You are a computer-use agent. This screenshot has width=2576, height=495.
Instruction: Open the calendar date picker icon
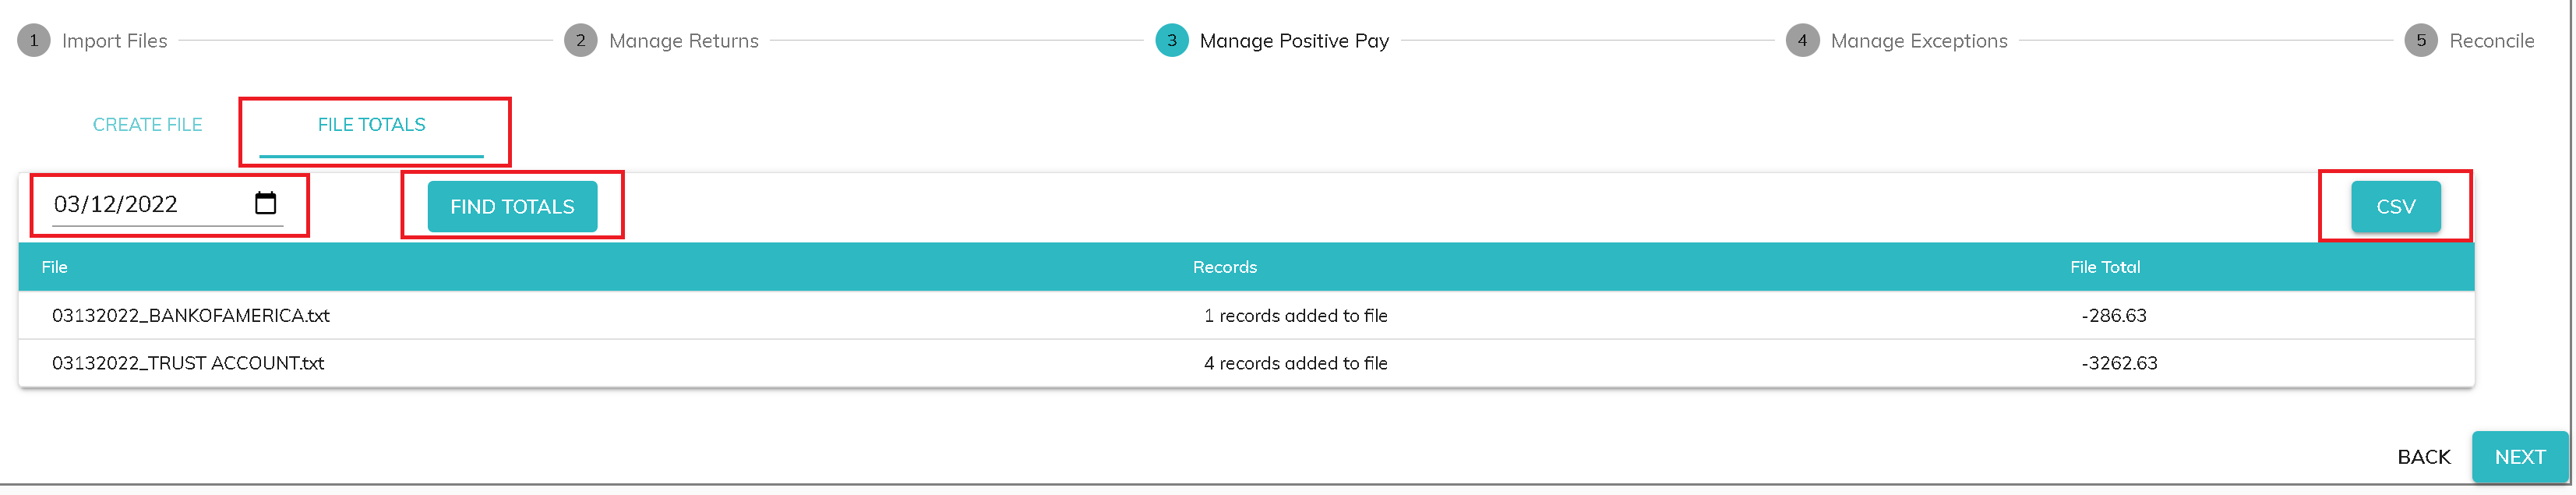click(265, 204)
